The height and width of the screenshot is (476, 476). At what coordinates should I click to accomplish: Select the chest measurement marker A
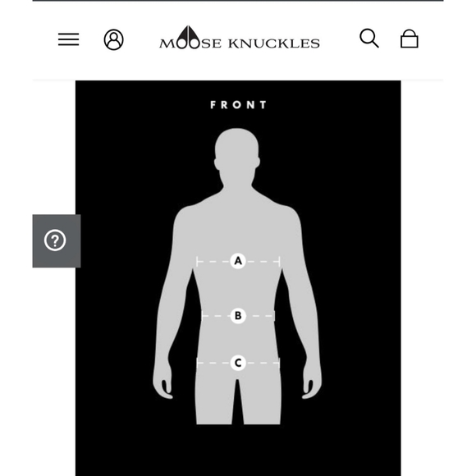tap(238, 261)
